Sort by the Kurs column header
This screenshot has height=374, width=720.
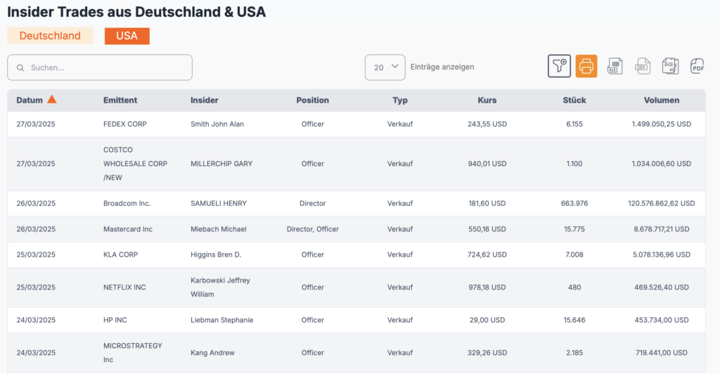[487, 101]
